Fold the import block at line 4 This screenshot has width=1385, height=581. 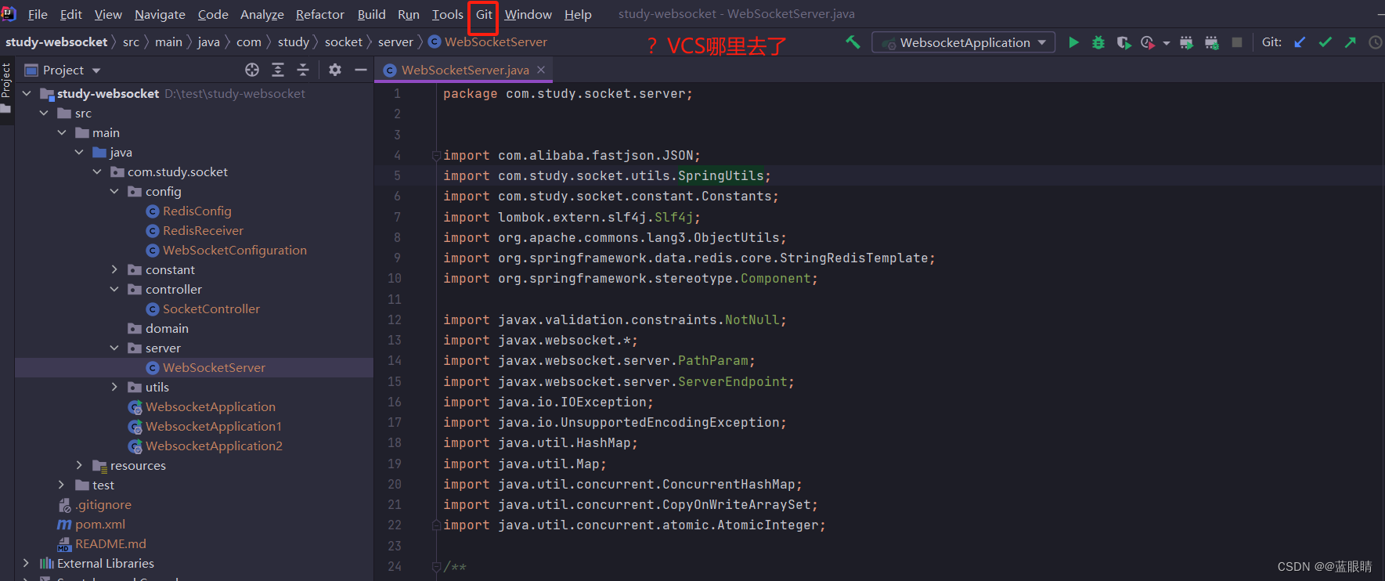point(436,155)
